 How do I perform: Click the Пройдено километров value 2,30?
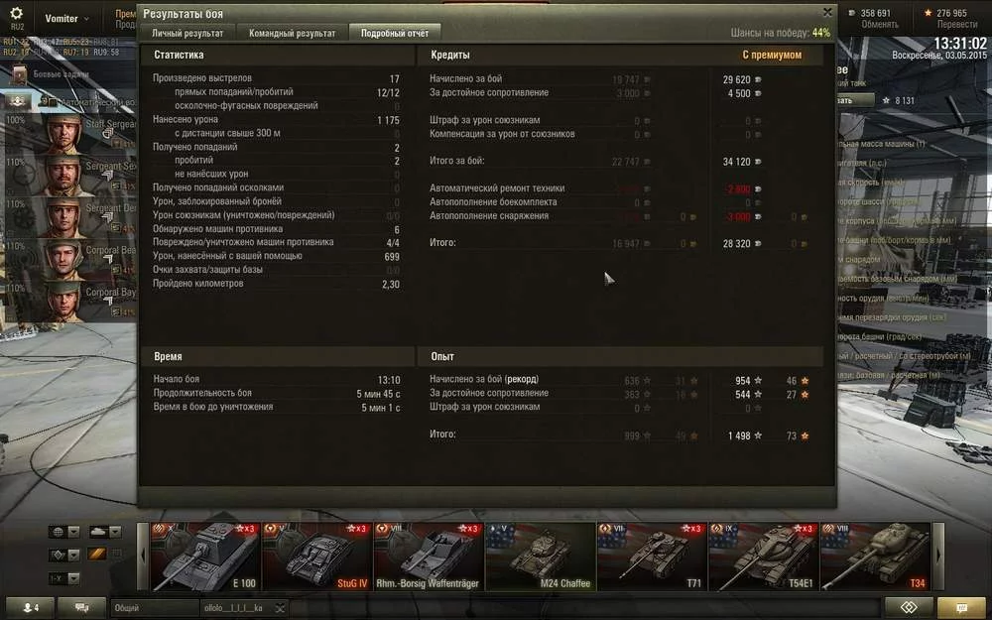[390, 285]
